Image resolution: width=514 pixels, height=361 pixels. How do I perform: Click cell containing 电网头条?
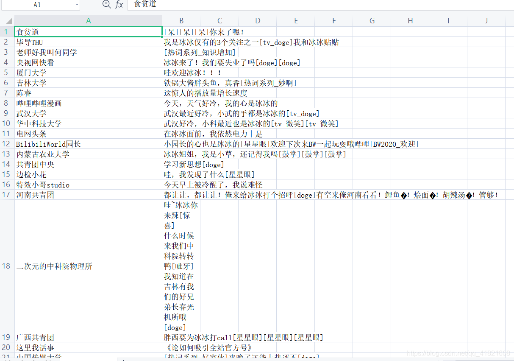89,134
